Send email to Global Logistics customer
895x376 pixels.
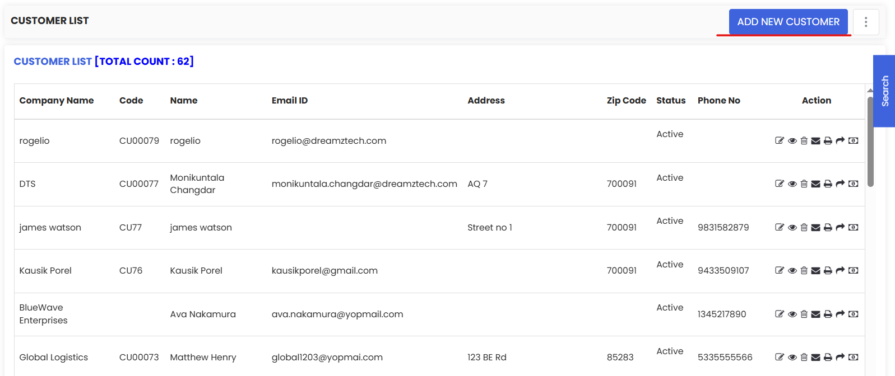(816, 358)
